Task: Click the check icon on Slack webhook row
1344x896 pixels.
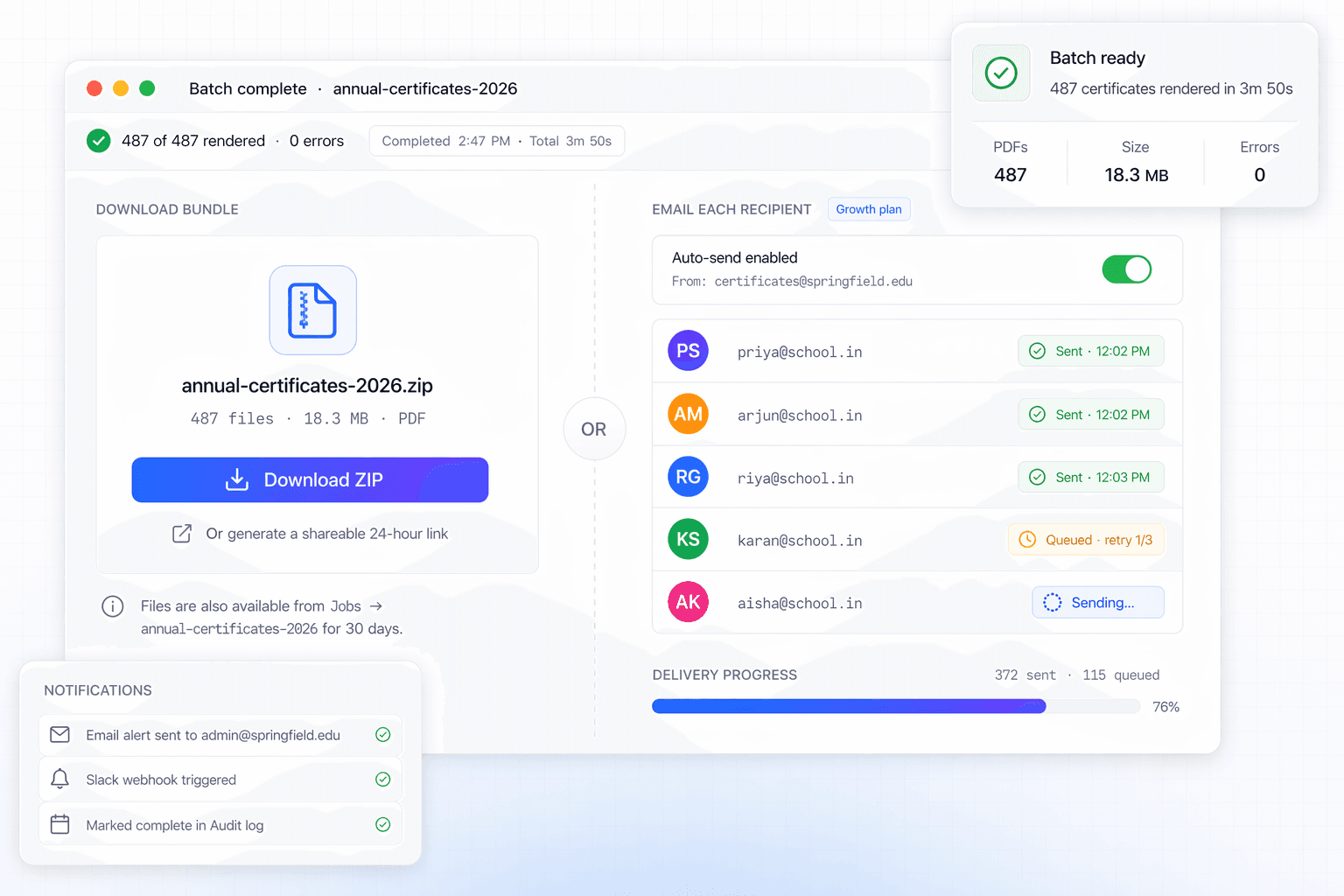Action: 383,779
